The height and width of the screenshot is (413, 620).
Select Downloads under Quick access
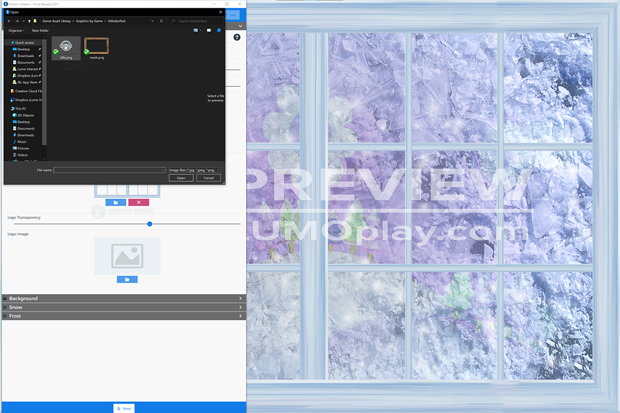pyautogui.click(x=25, y=56)
